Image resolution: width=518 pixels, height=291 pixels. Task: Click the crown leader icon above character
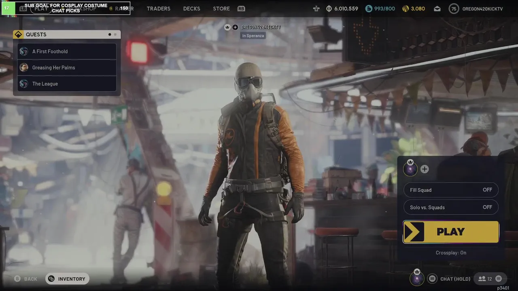click(227, 27)
